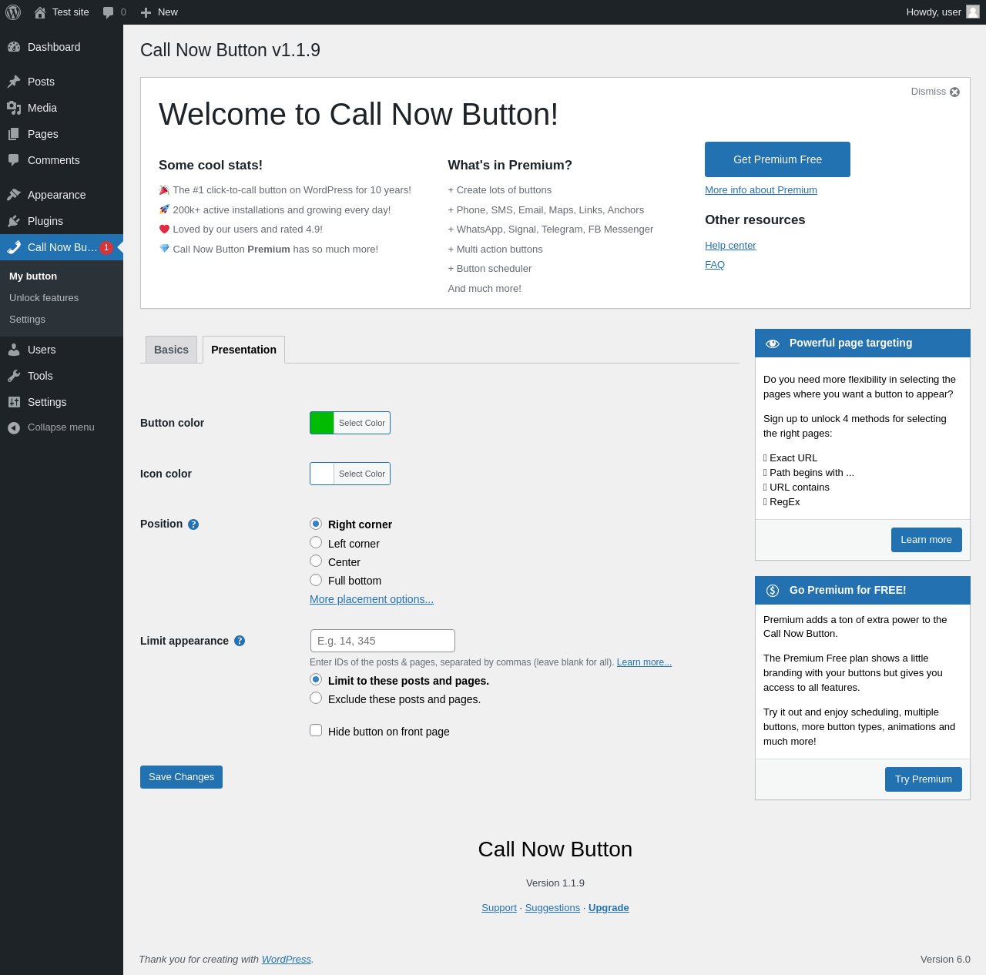Click the Dashboard gauge icon
Screen dimensions: 986x975
[x=14, y=47]
